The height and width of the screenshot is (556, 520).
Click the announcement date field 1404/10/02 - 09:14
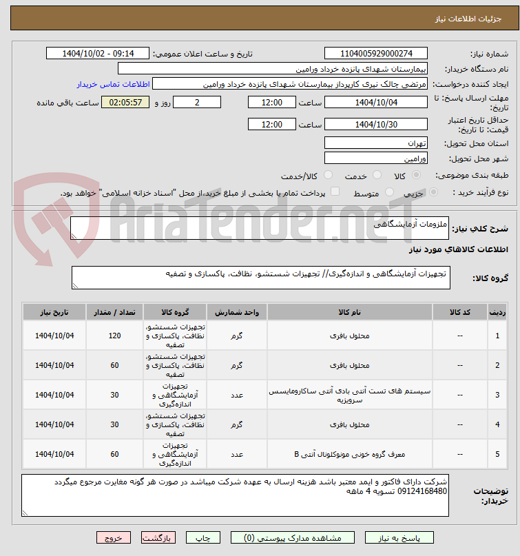click(x=98, y=54)
